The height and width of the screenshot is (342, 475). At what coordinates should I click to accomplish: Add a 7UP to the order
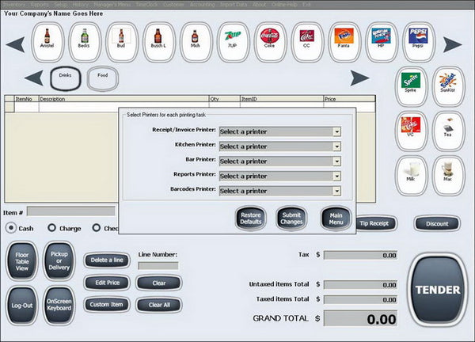[233, 42]
